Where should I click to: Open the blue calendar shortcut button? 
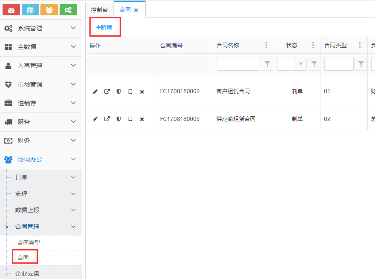click(30, 10)
